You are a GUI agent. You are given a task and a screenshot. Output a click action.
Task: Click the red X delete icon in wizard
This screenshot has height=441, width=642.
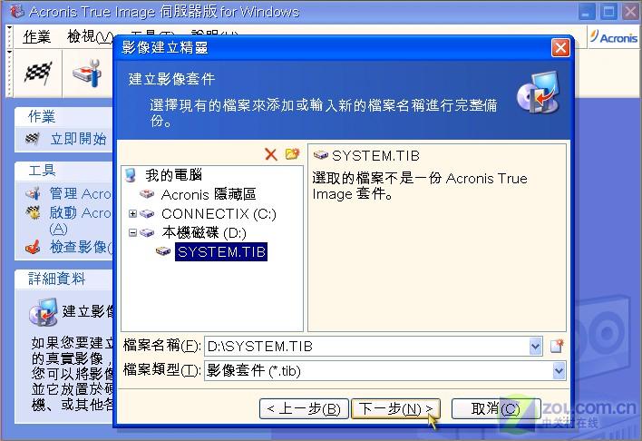(x=270, y=154)
